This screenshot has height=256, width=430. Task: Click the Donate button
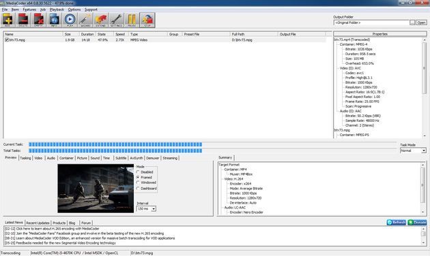tap(417, 223)
